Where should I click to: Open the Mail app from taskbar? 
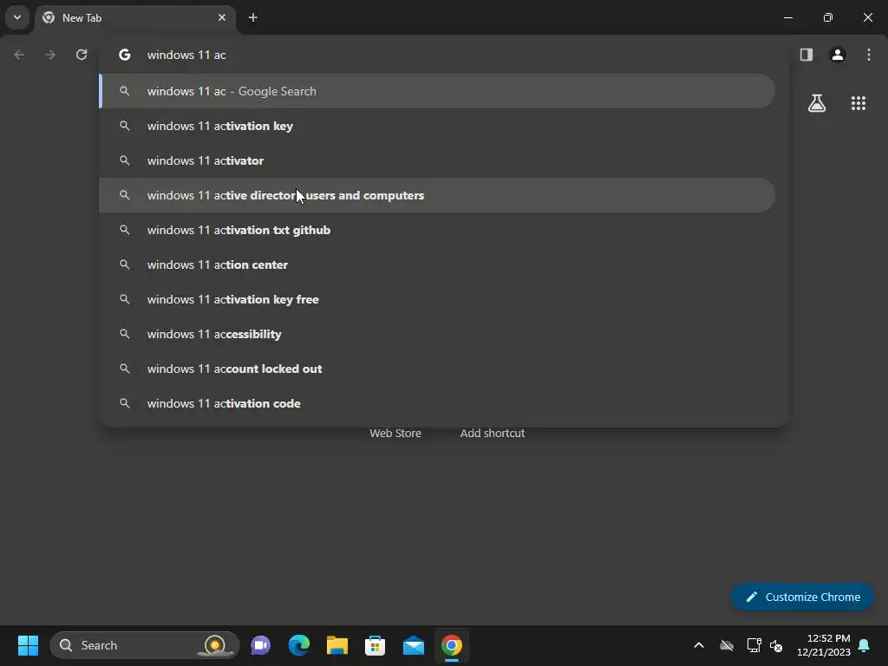414,645
